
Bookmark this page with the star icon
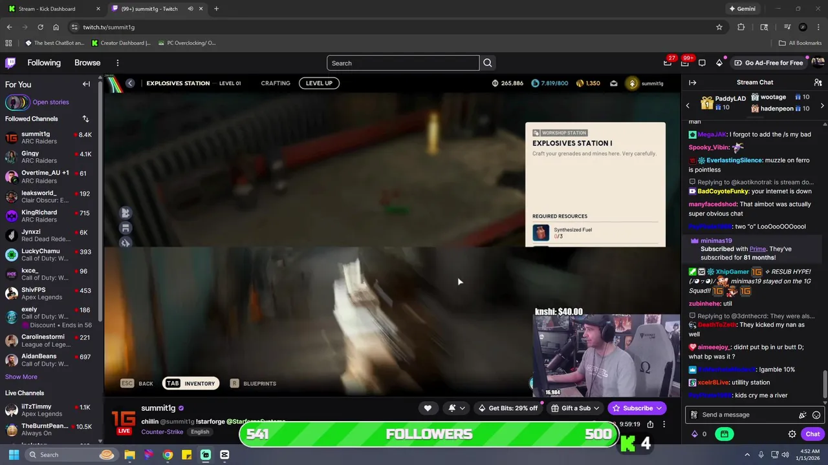click(x=719, y=27)
